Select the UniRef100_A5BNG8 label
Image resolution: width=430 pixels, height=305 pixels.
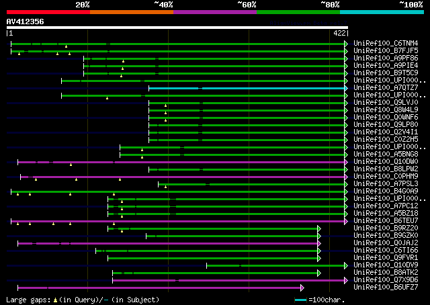click(386, 155)
